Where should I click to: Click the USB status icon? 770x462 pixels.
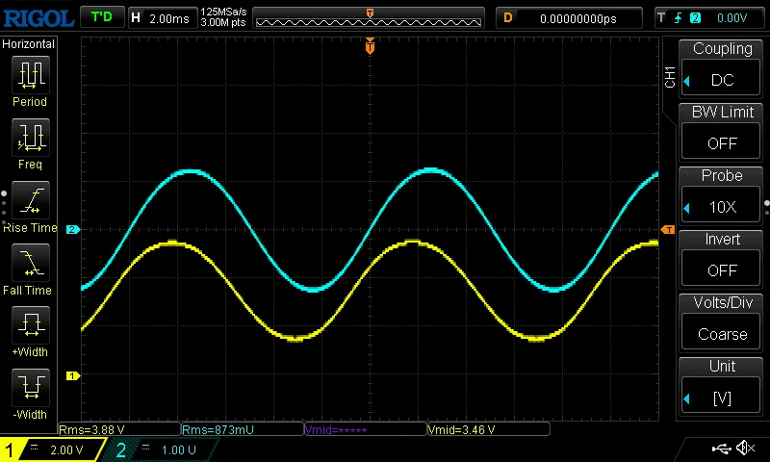pyautogui.click(x=720, y=449)
